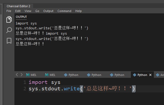
Task: Click the first Python tab's snake icon
Action: (x=66, y=75)
